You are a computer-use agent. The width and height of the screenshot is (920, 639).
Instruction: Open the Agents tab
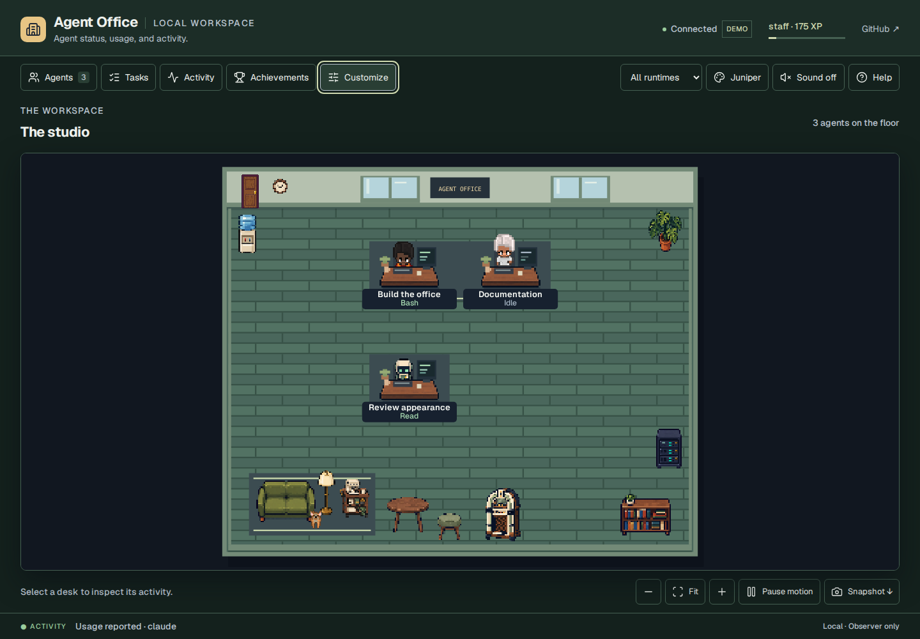pyautogui.click(x=59, y=77)
